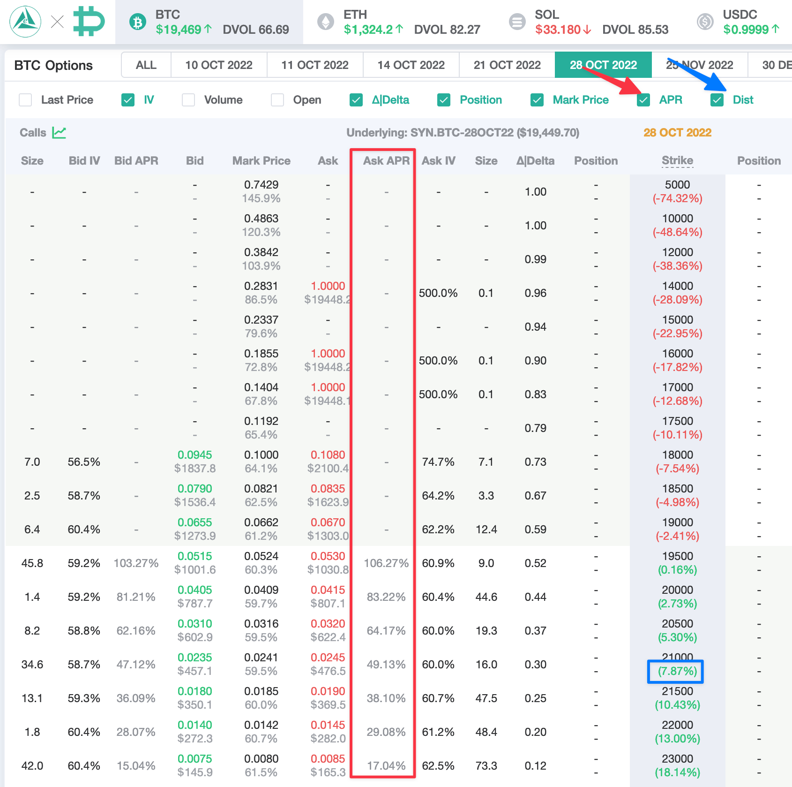Viewport: 792px width, 787px height.
Task: Disable the IV checkbox
Action: [128, 99]
